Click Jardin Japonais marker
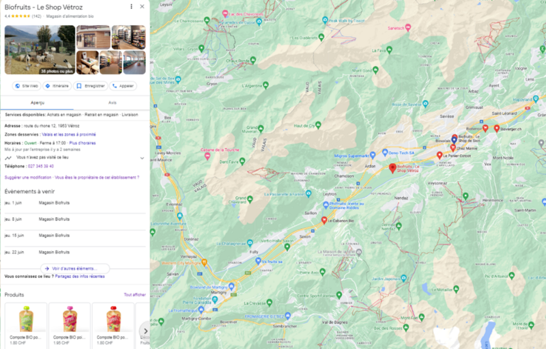The height and width of the screenshot is (349, 546). pyautogui.click(x=403, y=278)
